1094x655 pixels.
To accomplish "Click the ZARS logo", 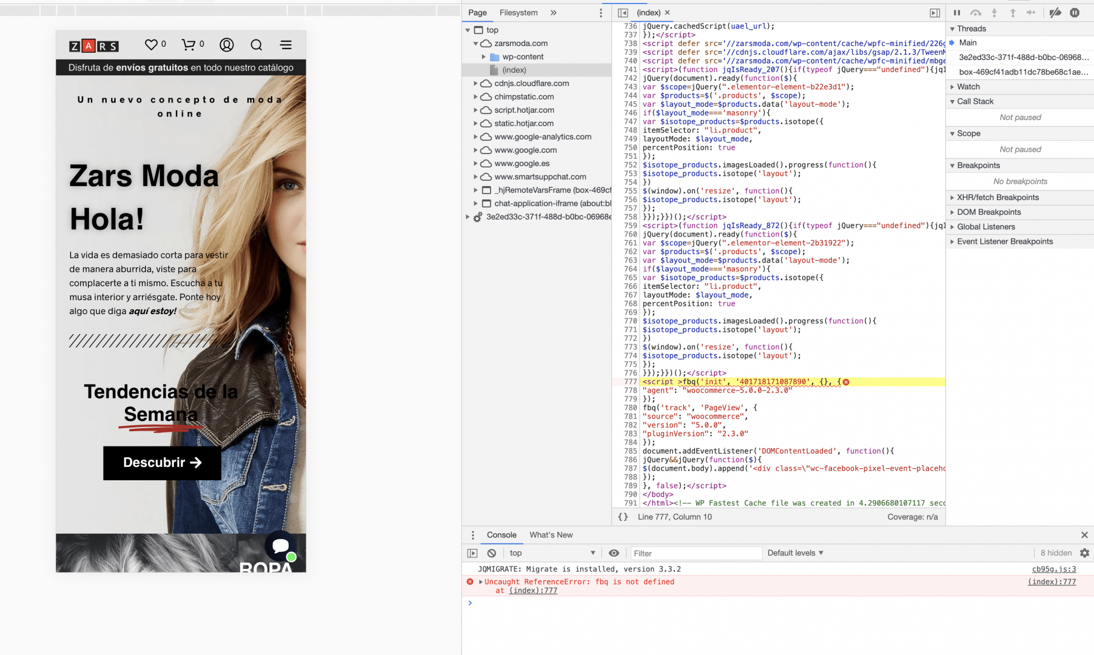I will coord(94,46).
